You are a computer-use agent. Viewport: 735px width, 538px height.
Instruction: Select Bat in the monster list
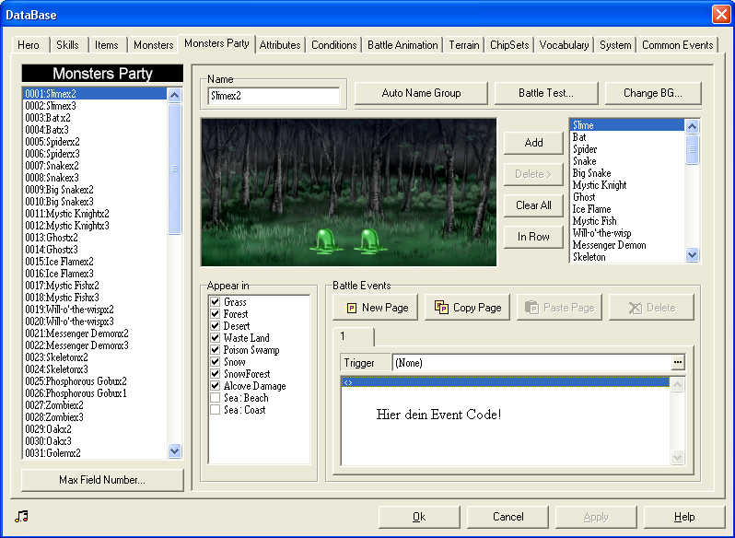point(626,137)
